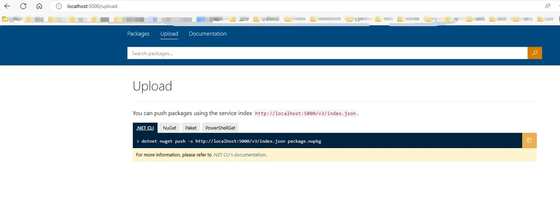Select the Paket tab
The image size is (560, 200).
pyautogui.click(x=191, y=128)
